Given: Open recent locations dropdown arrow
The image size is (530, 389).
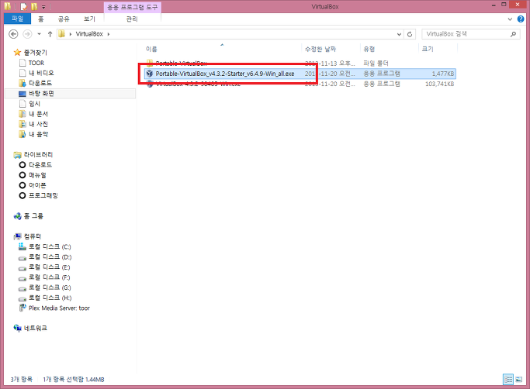Looking at the screenshot, I should pyautogui.click(x=40, y=34).
